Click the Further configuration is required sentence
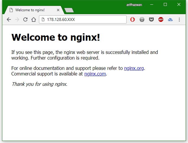 (65, 58)
